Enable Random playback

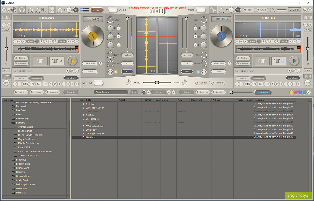(203, 92)
